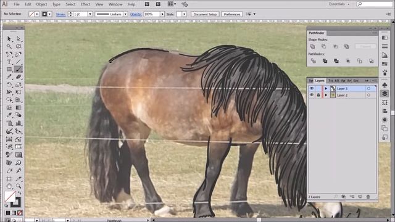The height and width of the screenshot is (222, 395).
Task: Select the Pencil tool
Action: point(9,77)
